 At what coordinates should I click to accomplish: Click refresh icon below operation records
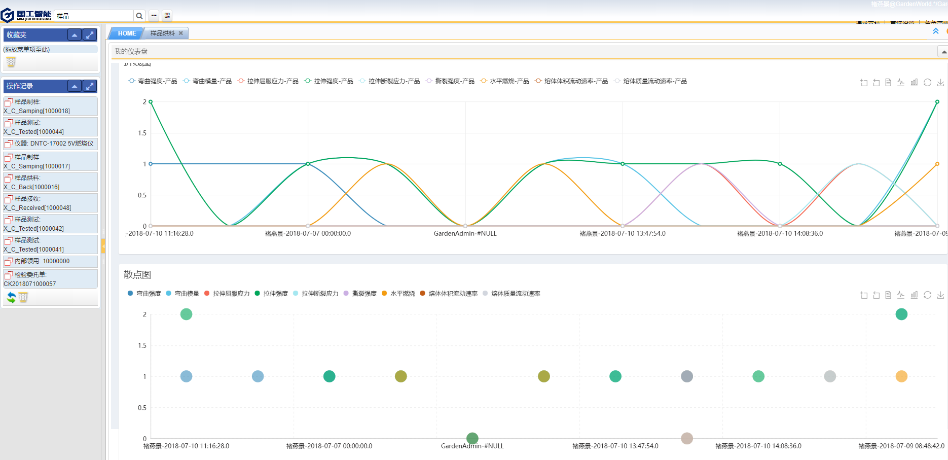coord(11,298)
